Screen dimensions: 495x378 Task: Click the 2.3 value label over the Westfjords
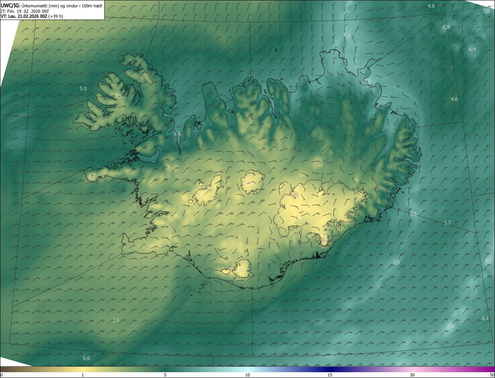[118, 96]
